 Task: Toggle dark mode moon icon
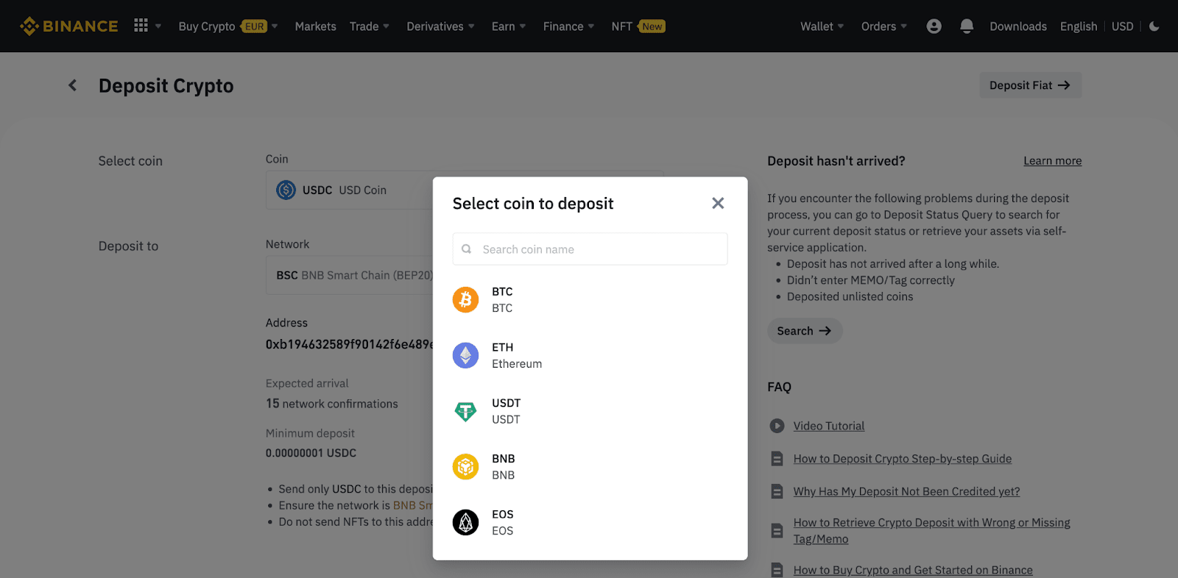coord(1154,26)
